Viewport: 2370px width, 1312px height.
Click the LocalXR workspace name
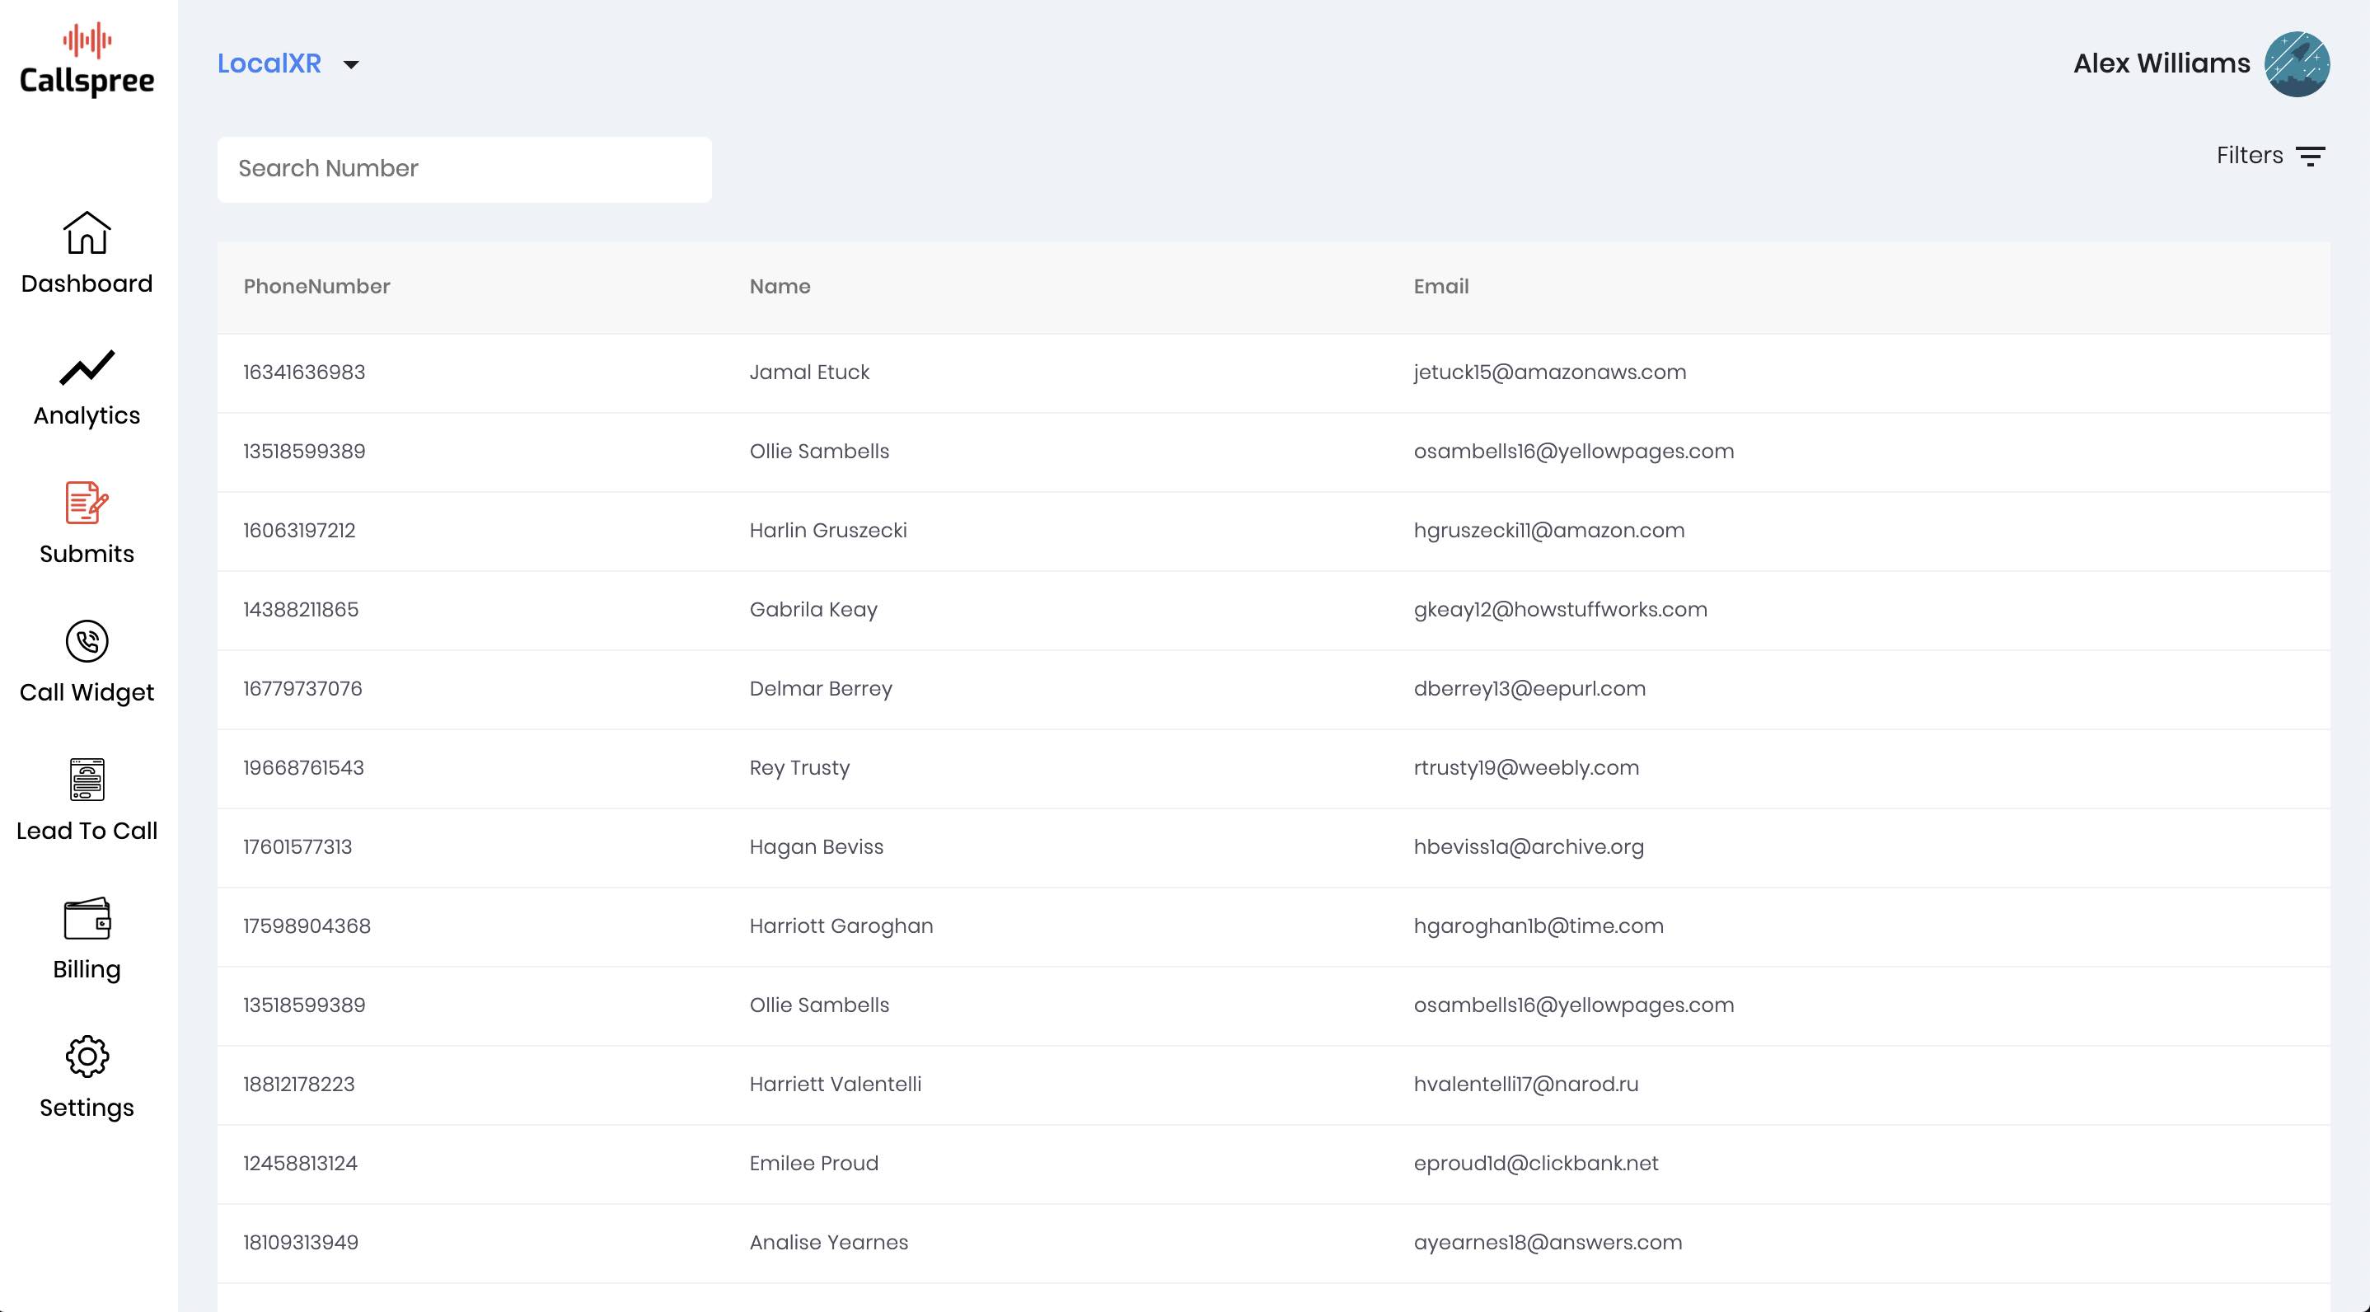(x=269, y=63)
